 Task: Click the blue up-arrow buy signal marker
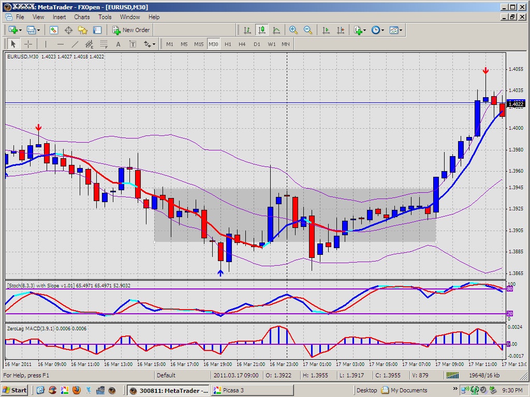220,273
